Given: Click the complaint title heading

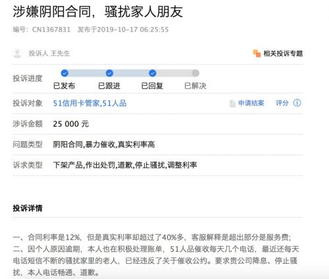Looking at the screenshot, I should tap(98, 11).
